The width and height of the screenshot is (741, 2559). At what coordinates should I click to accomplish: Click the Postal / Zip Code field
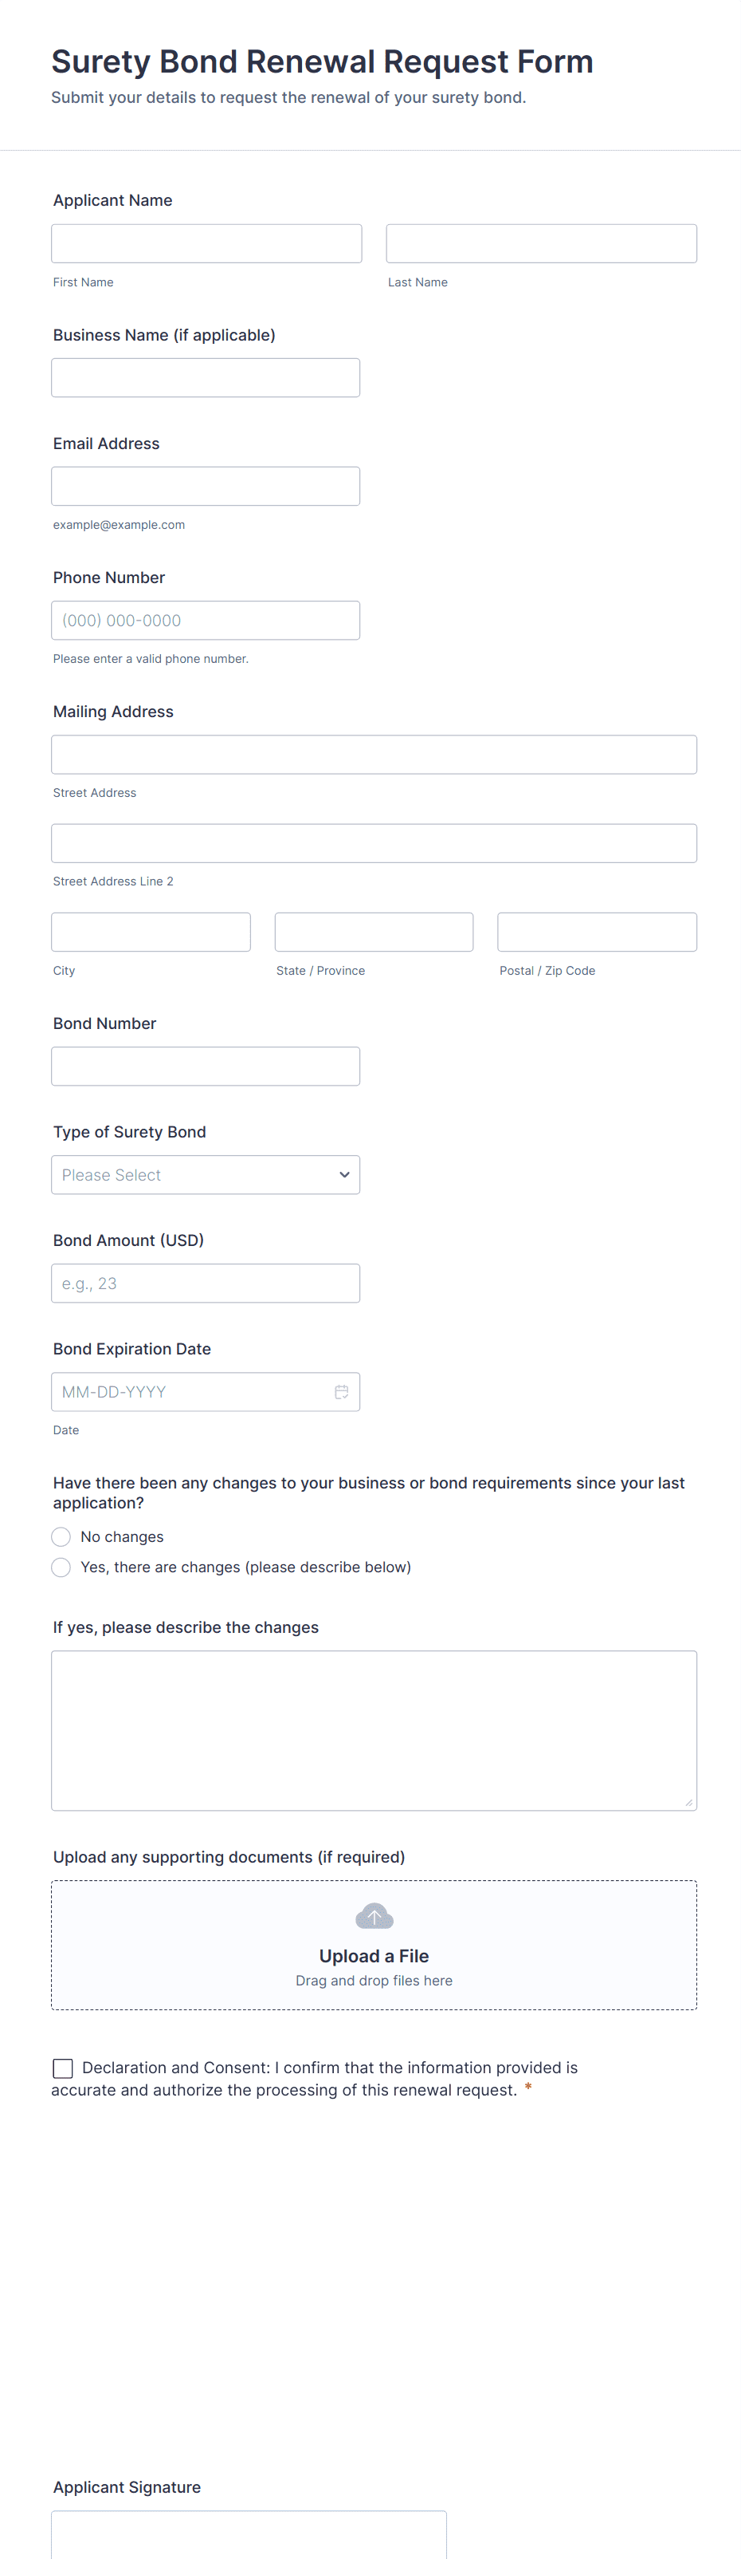[x=597, y=932]
